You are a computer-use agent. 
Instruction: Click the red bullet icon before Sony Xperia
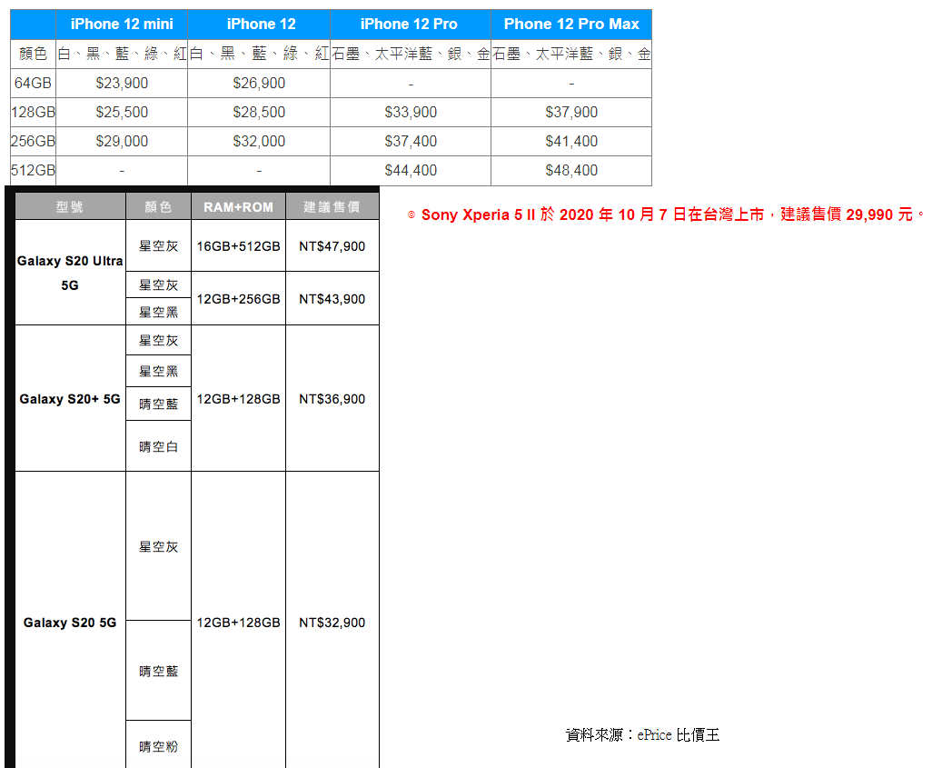[411, 215]
